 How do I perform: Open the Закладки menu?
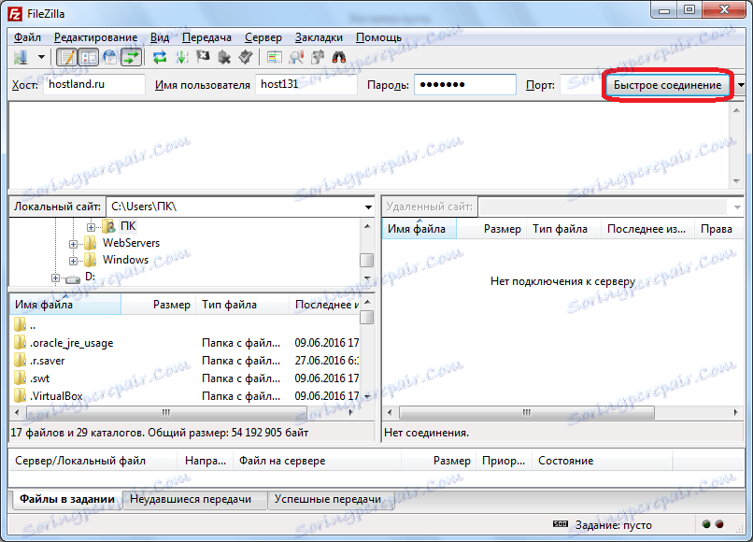319,37
